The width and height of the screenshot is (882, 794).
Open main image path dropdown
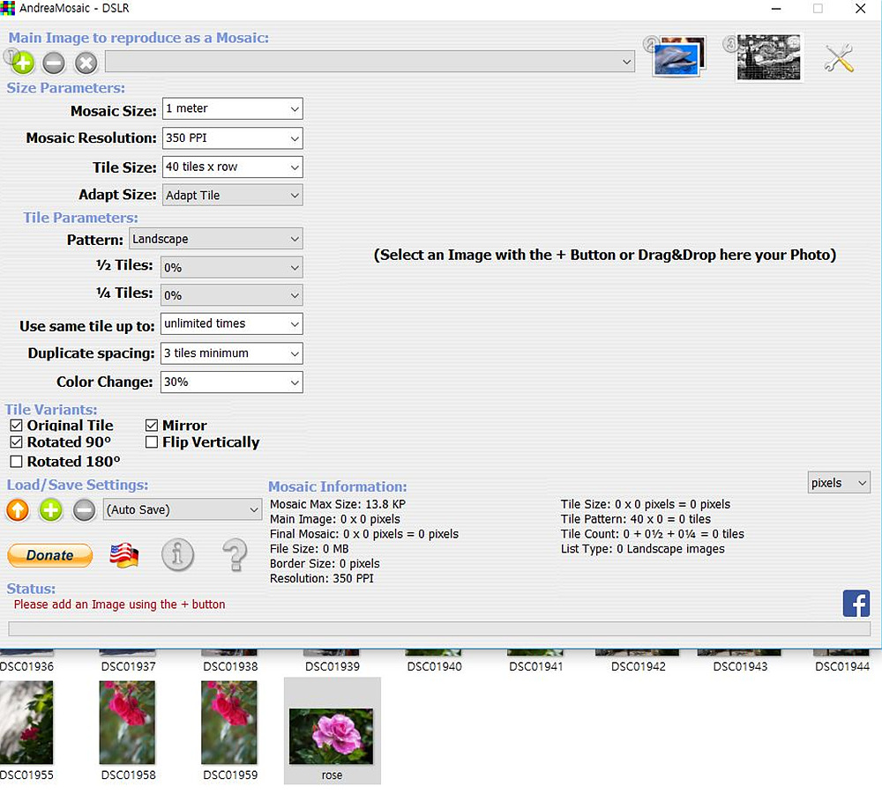(370, 62)
